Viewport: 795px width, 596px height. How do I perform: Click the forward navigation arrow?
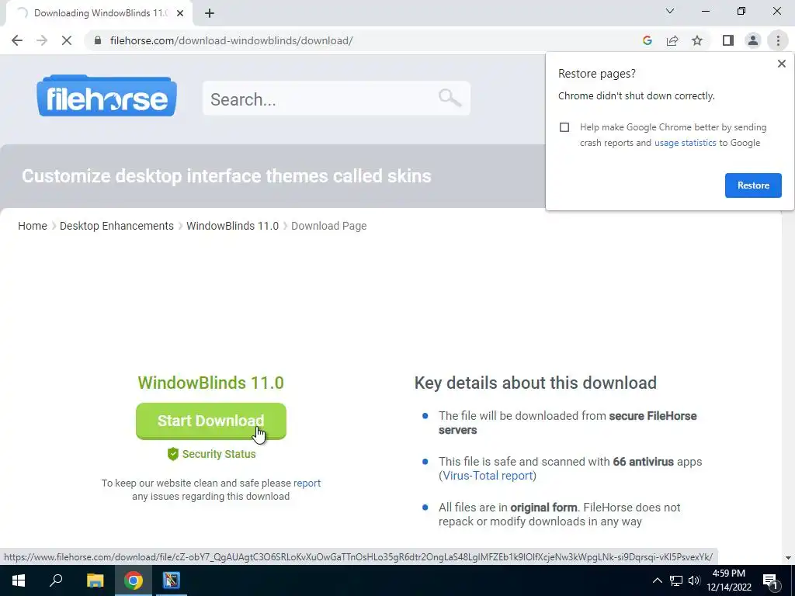click(x=42, y=40)
